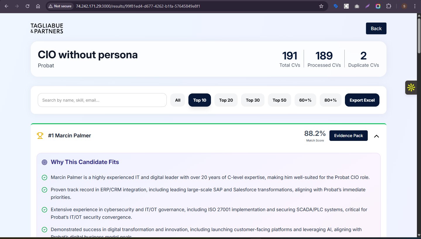Image resolution: width=421 pixels, height=239 pixels.
Task: Select the 60+% filter
Action: point(305,100)
